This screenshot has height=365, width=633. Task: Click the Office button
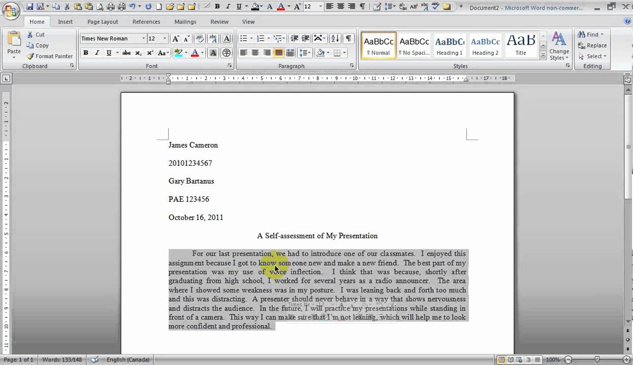click(10, 10)
